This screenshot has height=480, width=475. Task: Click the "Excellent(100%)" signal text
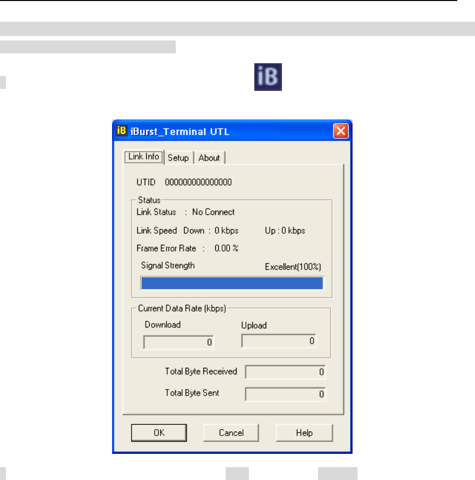[x=293, y=267]
